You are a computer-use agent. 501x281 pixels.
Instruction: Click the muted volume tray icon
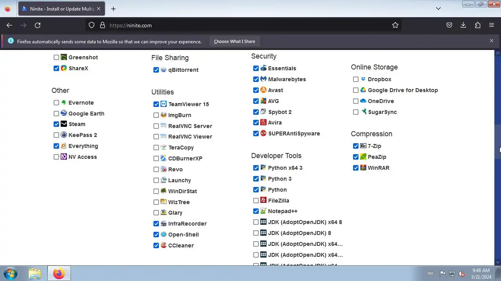[x=461, y=274]
